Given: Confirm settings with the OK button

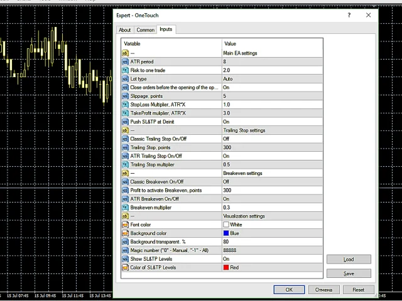Looking at the screenshot, I should tap(289, 290).
